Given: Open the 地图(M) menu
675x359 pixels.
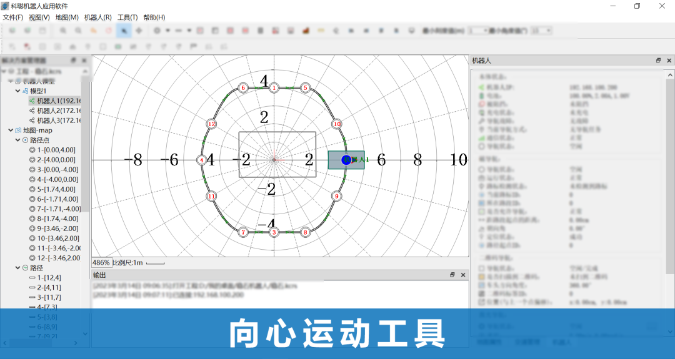Looking at the screenshot, I should tap(67, 17).
